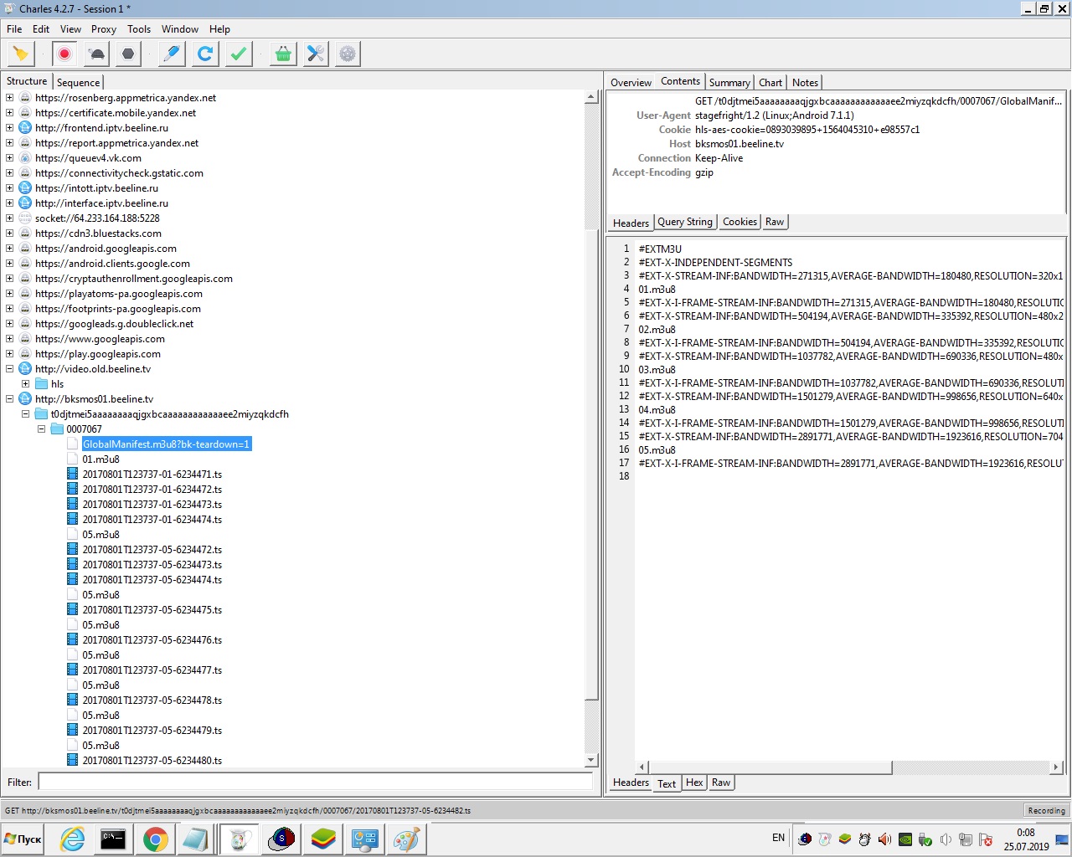Select https://play.googleapis.com host
Image resolution: width=1072 pixels, height=857 pixels.
pyautogui.click(x=97, y=354)
